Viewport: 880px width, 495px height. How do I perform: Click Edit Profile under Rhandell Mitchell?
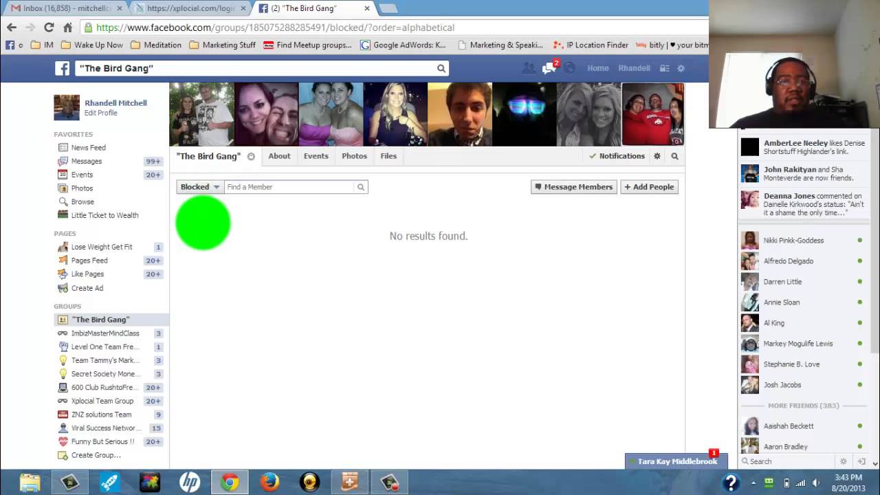click(101, 113)
